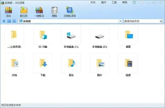165x108 pixels.
Task: Open the 操作 menu
Action: (x=104, y=2)
